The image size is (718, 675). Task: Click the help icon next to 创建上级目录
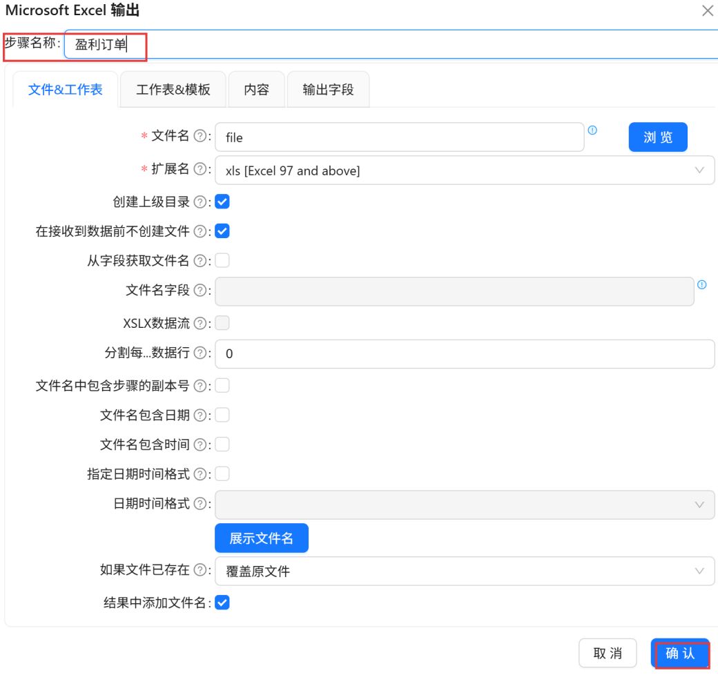click(x=200, y=202)
